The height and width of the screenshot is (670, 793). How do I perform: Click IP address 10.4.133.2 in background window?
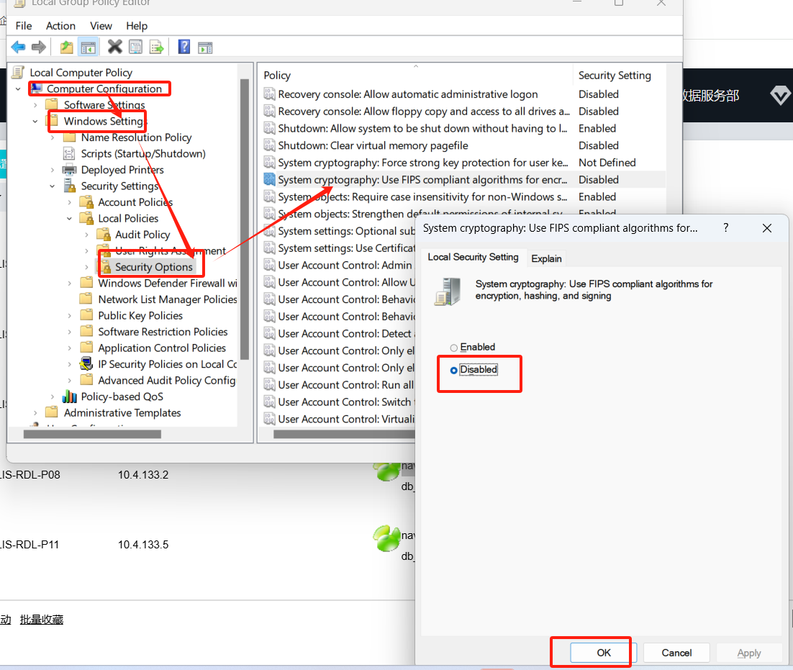click(x=143, y=475)
